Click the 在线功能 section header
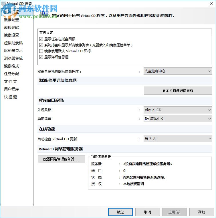Viewport: 216px width, 218px height. click(47, 129)
